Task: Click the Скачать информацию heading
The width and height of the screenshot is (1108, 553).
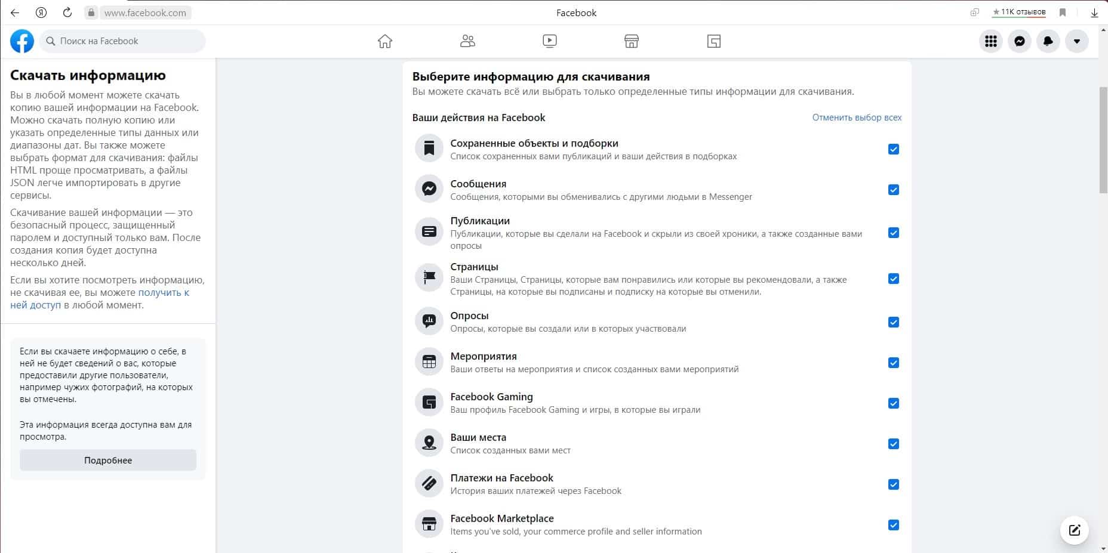Action: click(88, 75)
